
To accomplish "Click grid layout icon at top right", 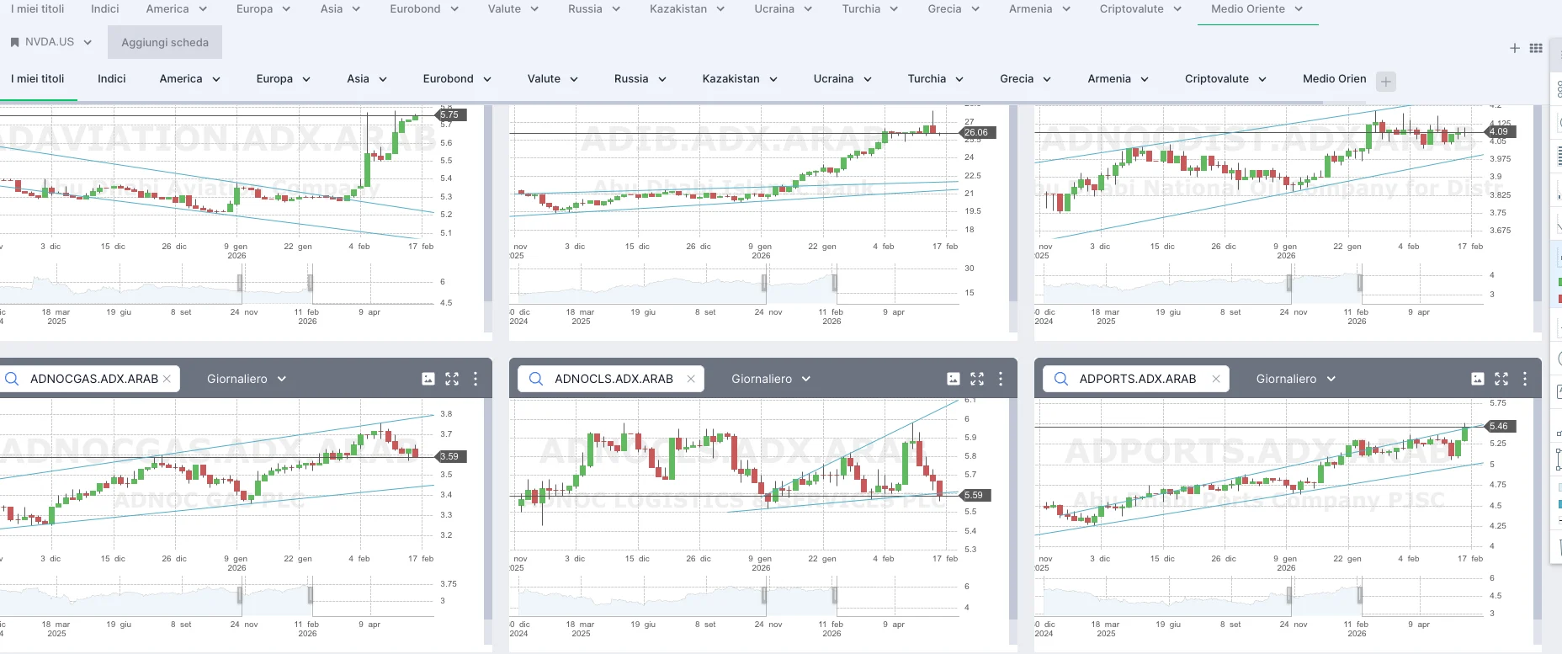I will point(1536,48).
